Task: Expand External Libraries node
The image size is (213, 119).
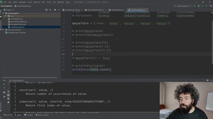Action: (3, 30)
